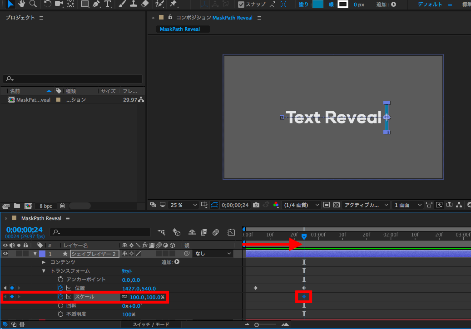Viewport: 471px width, 329px height.
Task: Choose the Pen tool
Action: click(96, 4)
